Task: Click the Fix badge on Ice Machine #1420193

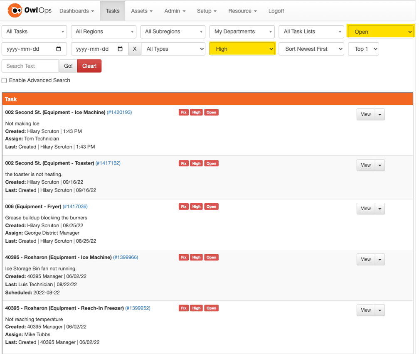Action: 183,112
